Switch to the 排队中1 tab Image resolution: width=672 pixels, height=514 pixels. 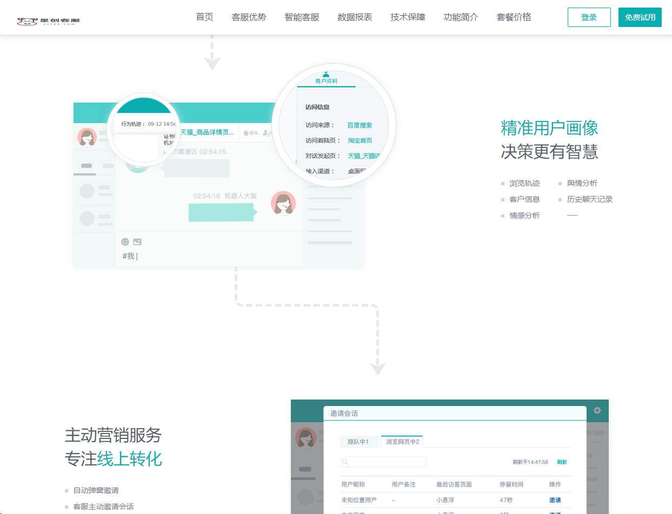click(x=359, y=442)
